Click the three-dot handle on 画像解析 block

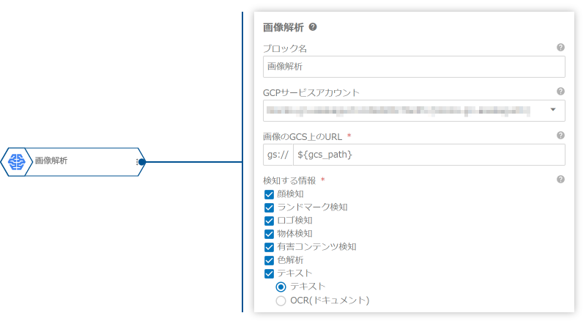137,161
